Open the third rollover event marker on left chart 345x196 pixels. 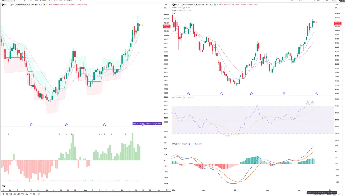(x=105, y=125)
